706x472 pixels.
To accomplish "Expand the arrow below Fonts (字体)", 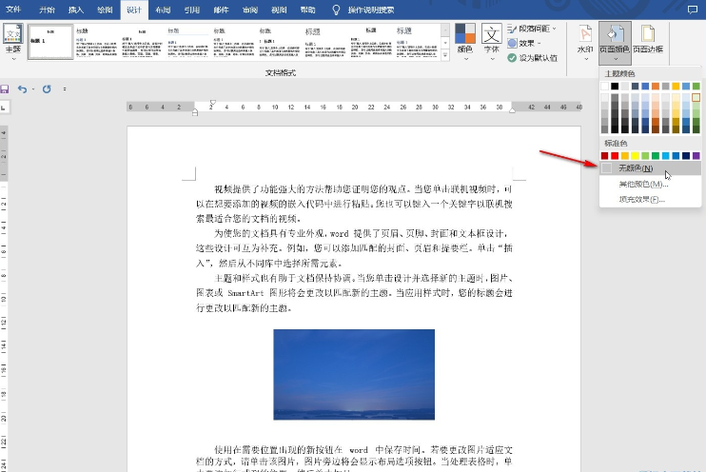I will [x=492, y=59].
